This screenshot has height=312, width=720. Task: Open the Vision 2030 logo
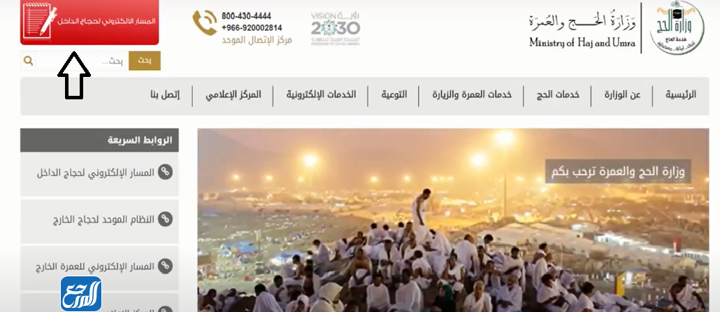pos(336,29)
